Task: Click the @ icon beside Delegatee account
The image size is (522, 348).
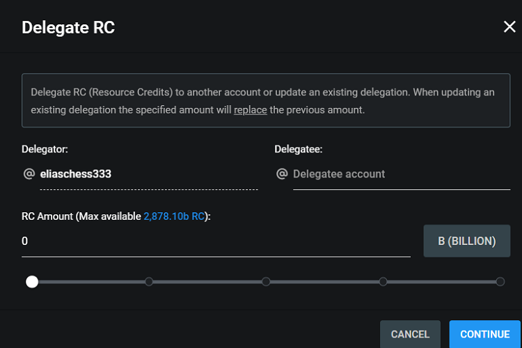Action: click(282, 174)
